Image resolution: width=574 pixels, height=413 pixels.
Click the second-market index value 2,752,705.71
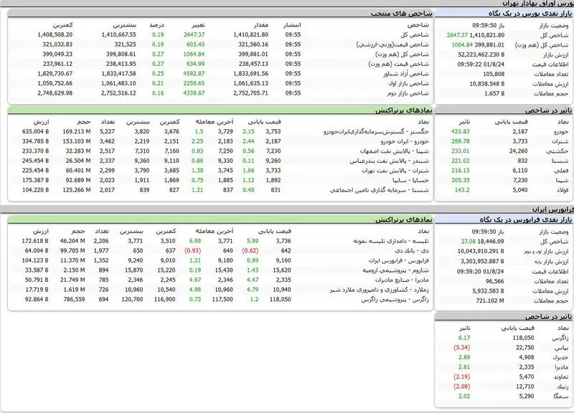(x=250, y=93)
